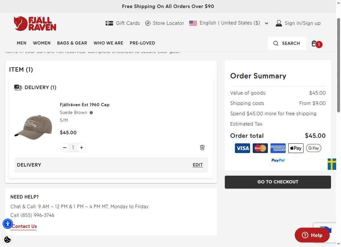Increase quantity with the plus button
Viewport: 341px width, 247px height.
(x=81, y=148)
